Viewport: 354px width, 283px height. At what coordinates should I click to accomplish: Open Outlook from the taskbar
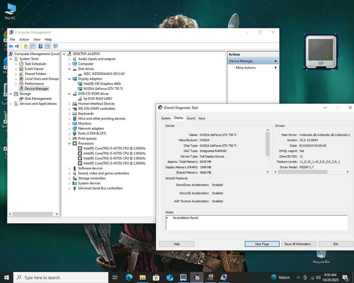pyautogui.click(x=170, y=278)
